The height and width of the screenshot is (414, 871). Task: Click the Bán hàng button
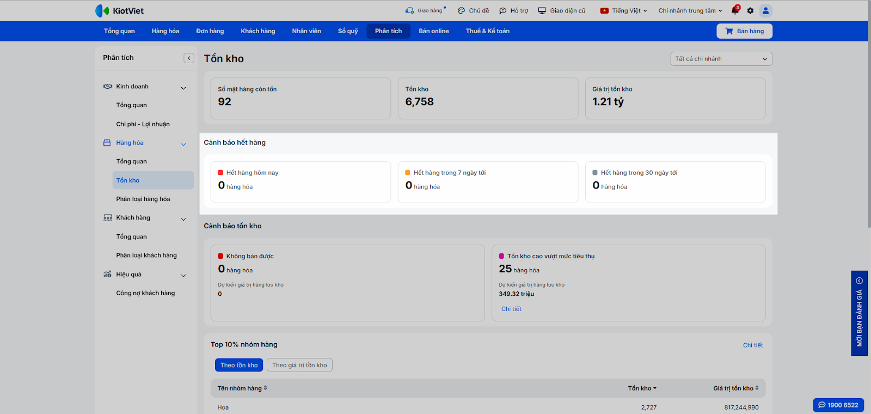click(744, 31)
